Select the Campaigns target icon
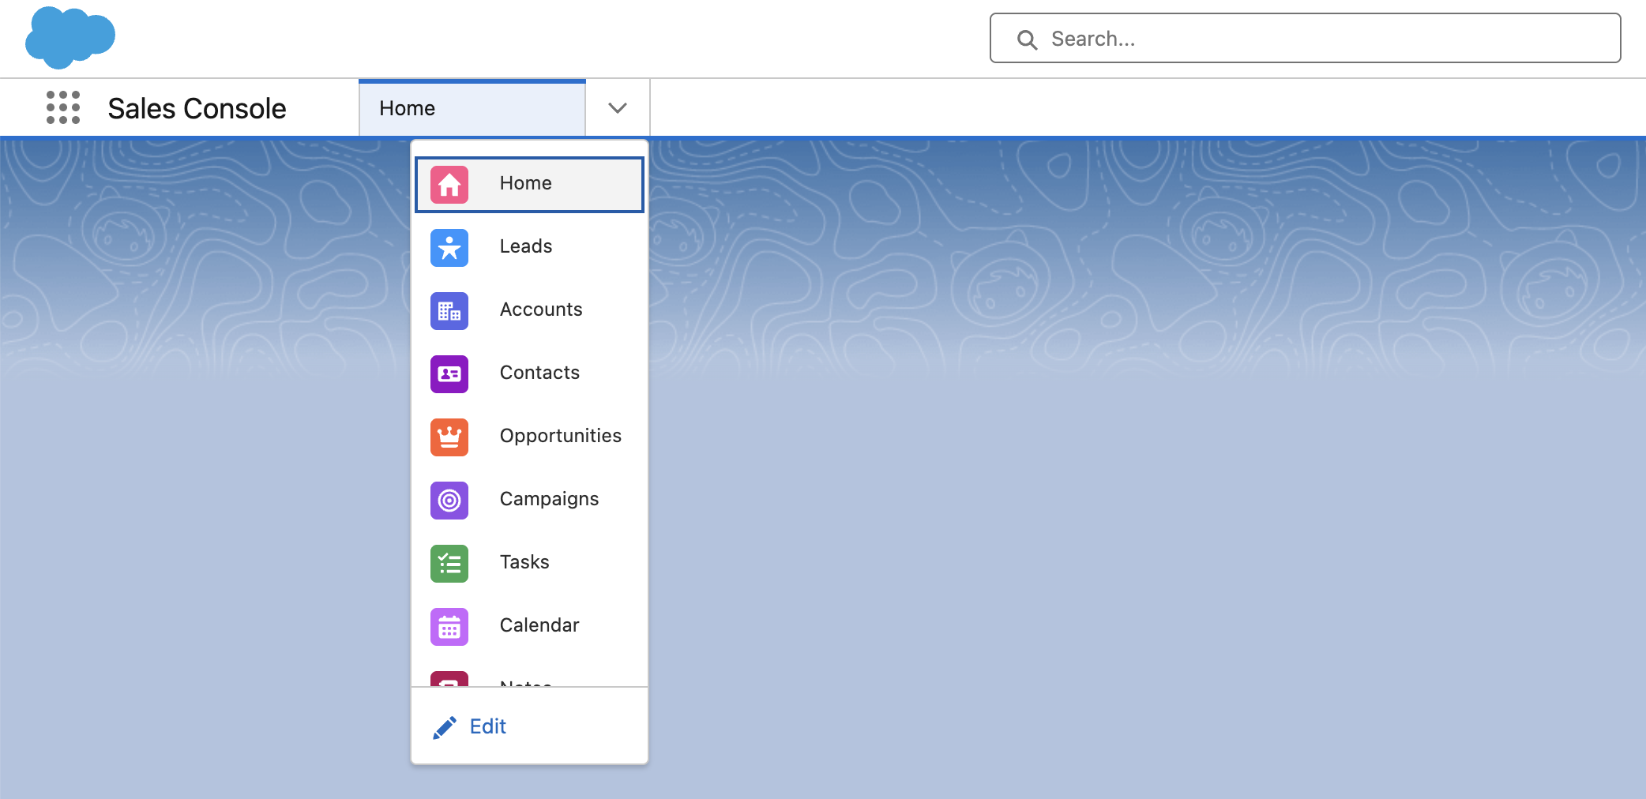Image resolution: width=1646 pixels, height=799 pixels. click(449, 500)
